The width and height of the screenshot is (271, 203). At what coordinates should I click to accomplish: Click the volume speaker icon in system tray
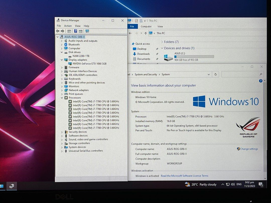tap(233, 184)
